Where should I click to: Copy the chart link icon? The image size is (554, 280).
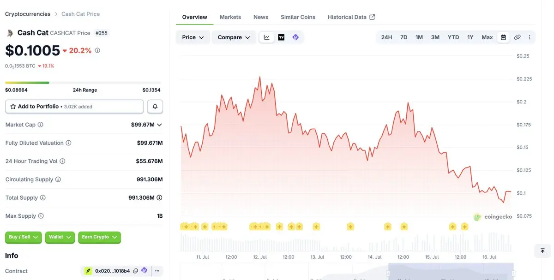coord(517,37)
